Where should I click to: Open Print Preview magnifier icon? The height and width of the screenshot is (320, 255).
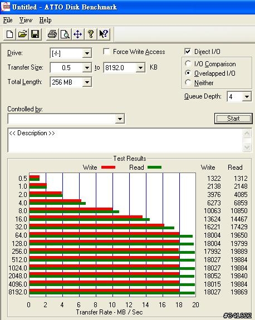coord(65,34)
